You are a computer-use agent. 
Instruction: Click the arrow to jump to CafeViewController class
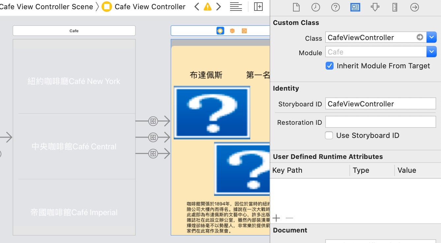pyautogui.click(x=419, y=37)
